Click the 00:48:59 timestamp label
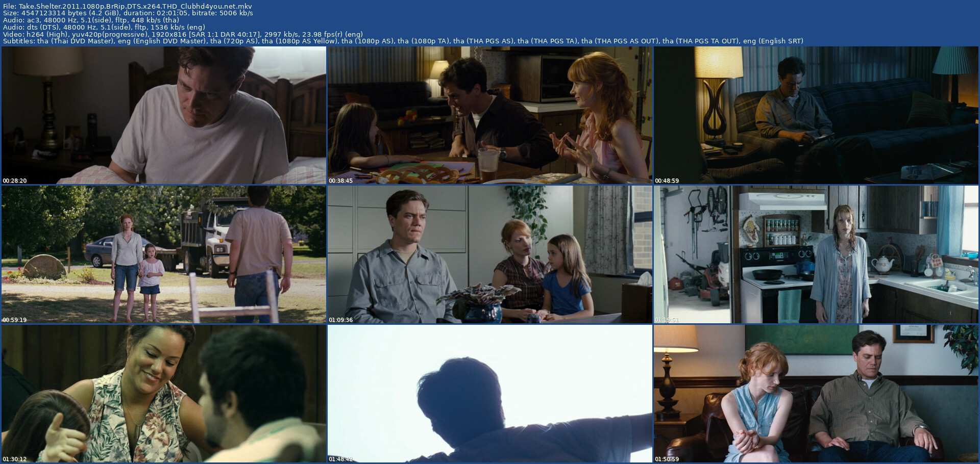Screen dimensions: 980x464 click(667, 181)
